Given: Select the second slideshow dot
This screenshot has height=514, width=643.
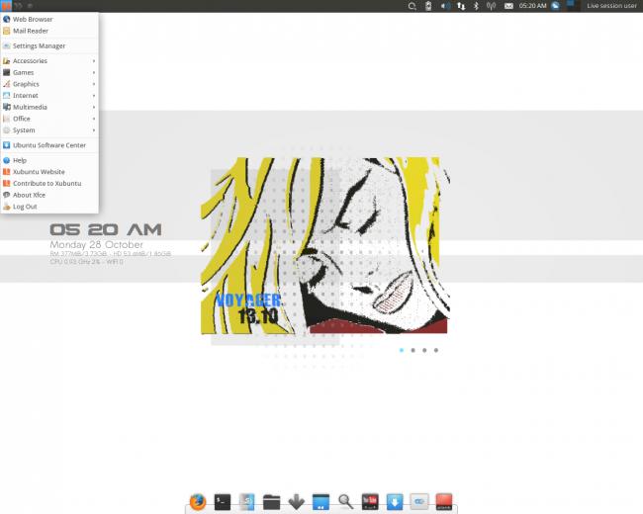Looking at the screenshot, I should pyautogui.click(x=413, y=350).
